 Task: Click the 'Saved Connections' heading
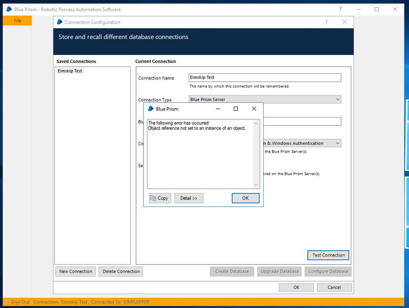[76, 61]
